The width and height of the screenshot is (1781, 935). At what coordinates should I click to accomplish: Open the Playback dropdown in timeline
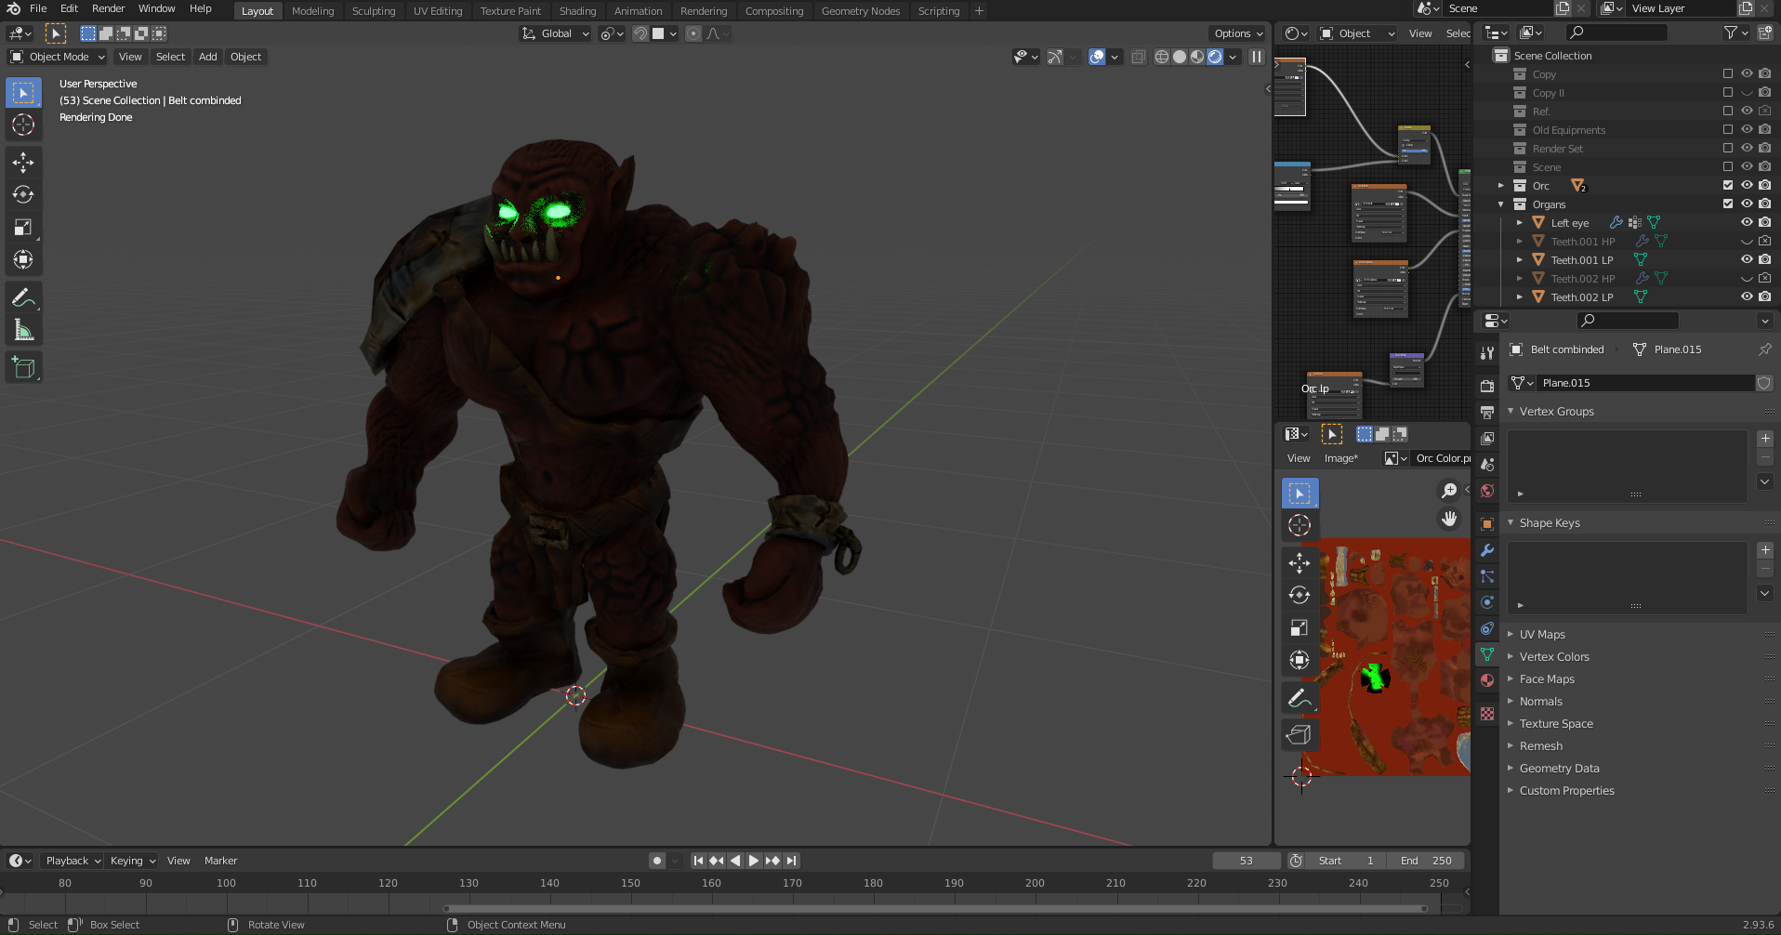pos(73,861)
